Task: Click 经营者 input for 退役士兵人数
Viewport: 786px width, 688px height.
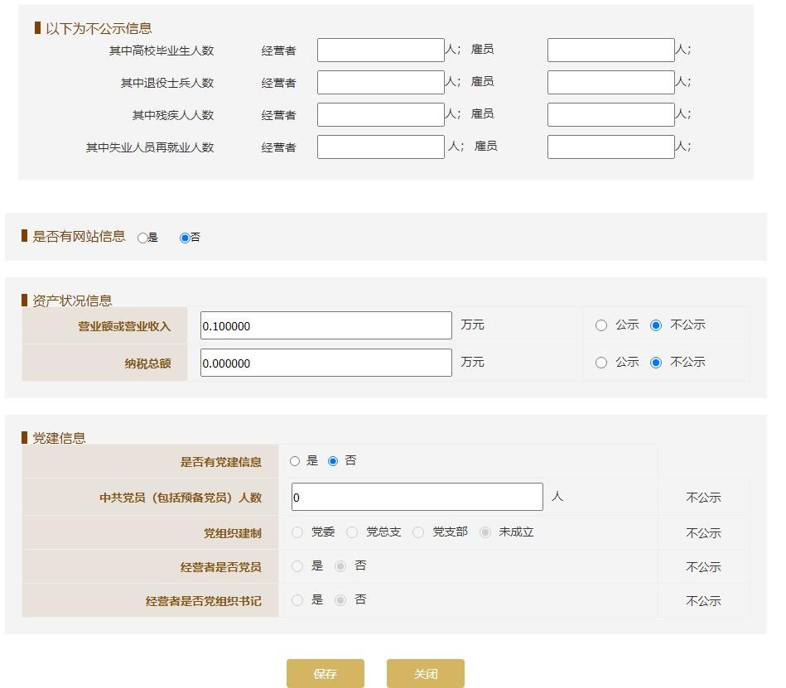Action: (x=380, y=83)
